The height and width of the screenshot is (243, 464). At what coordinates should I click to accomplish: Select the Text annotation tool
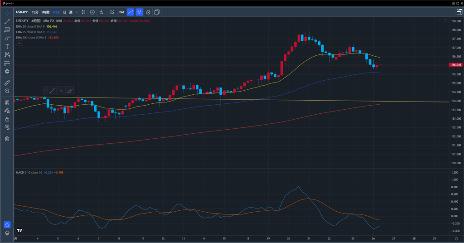[x=7, y=46]
